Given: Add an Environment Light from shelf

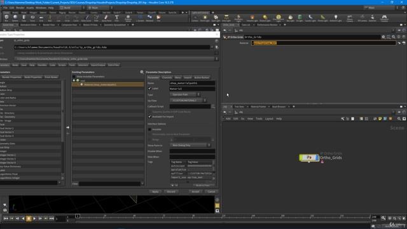Looking at the screenshot, I should (x=279, y=18).
